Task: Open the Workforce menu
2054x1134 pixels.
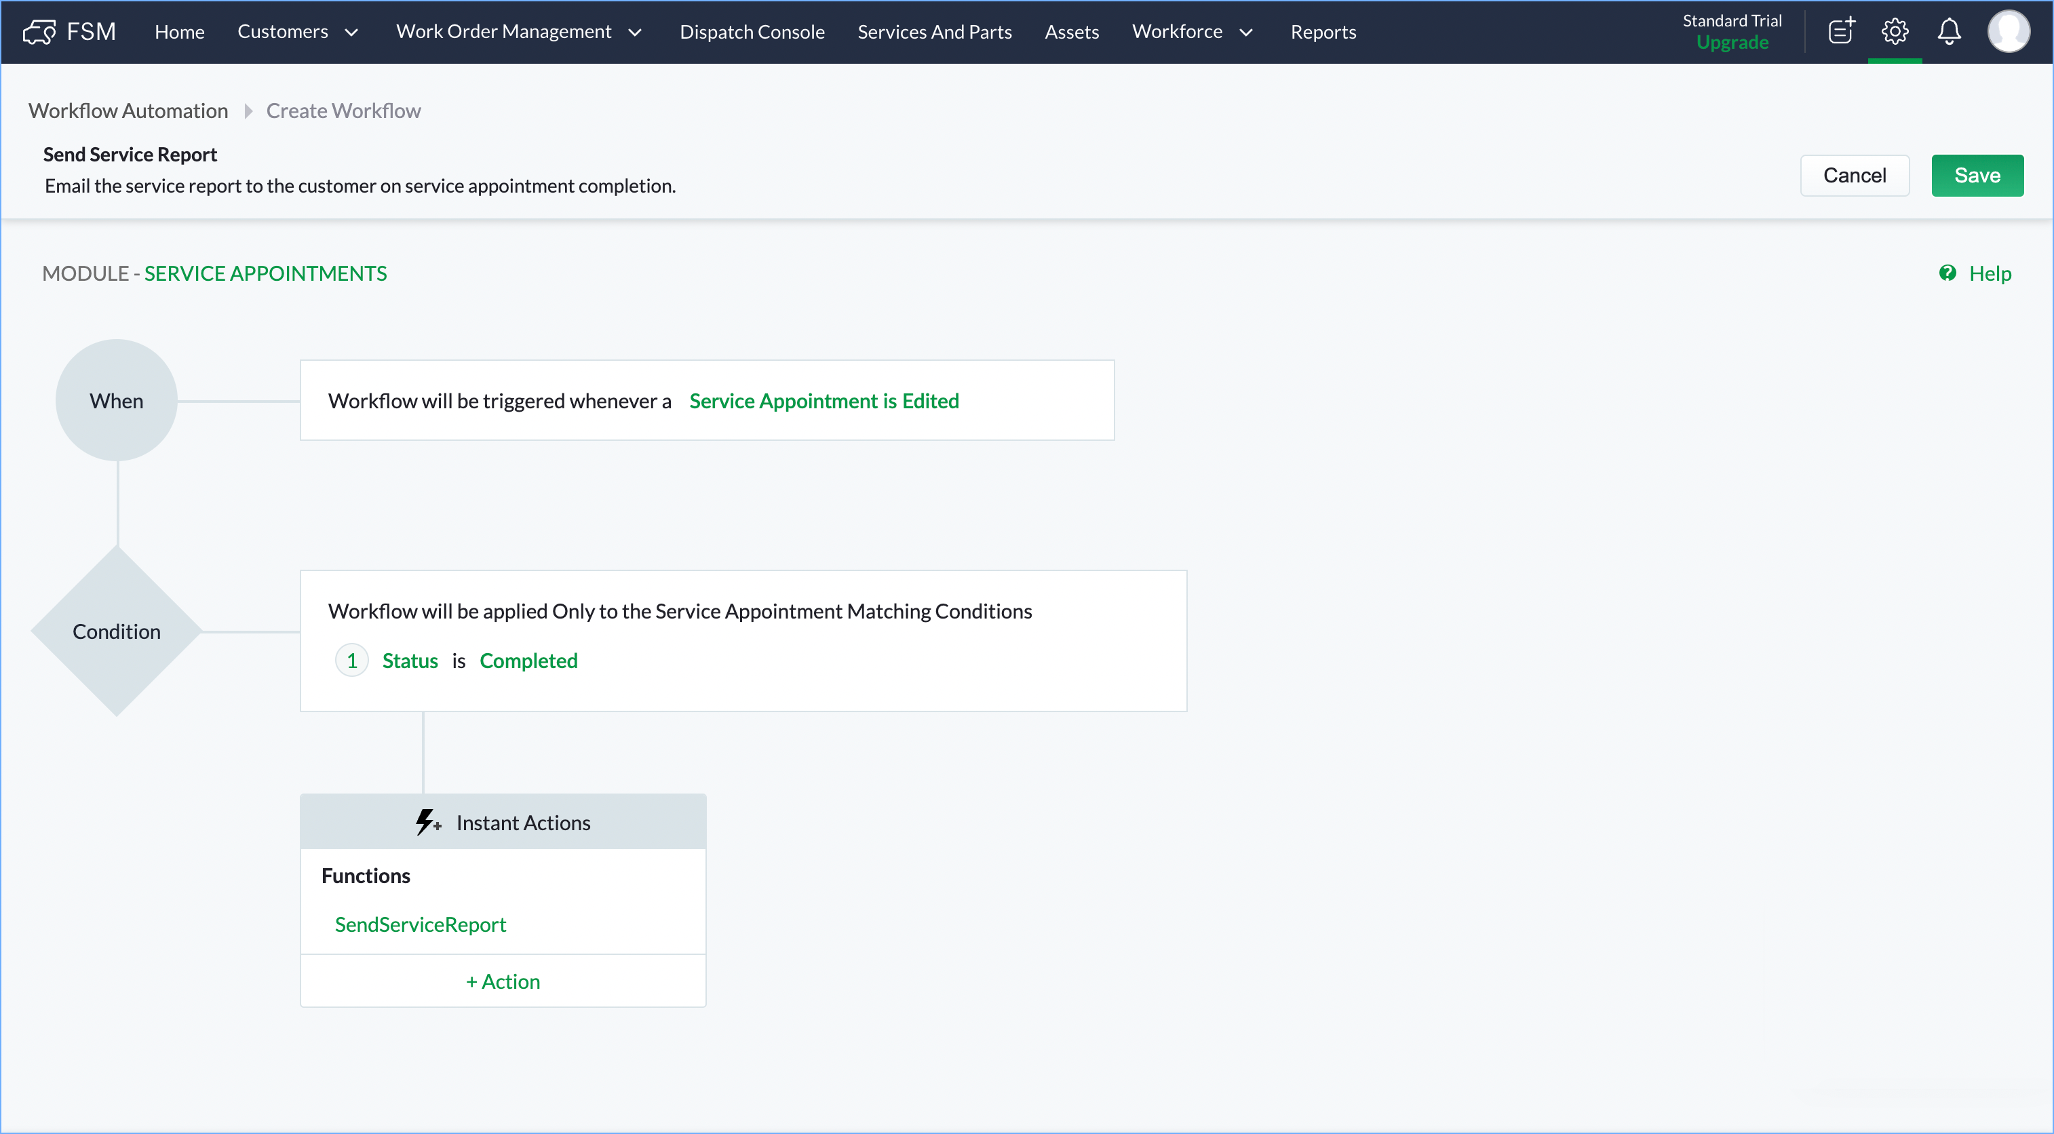Action: 1177,31
